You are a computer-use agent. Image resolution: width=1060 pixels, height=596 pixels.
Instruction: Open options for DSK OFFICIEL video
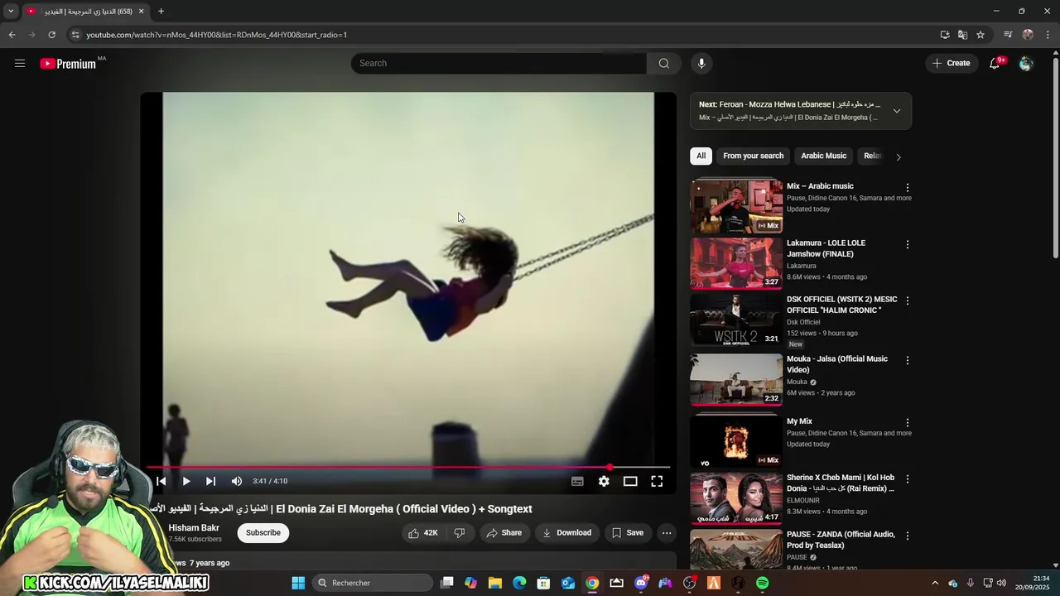tap(908, 301)
